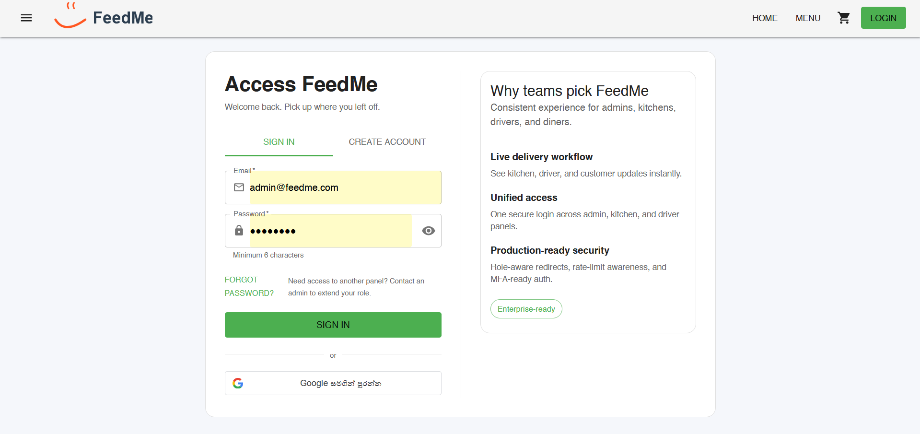Click the email envelope icon in Email field
The height and width of the screenshot is (434, 920).
pyautogui.click(x=238, y=187)
